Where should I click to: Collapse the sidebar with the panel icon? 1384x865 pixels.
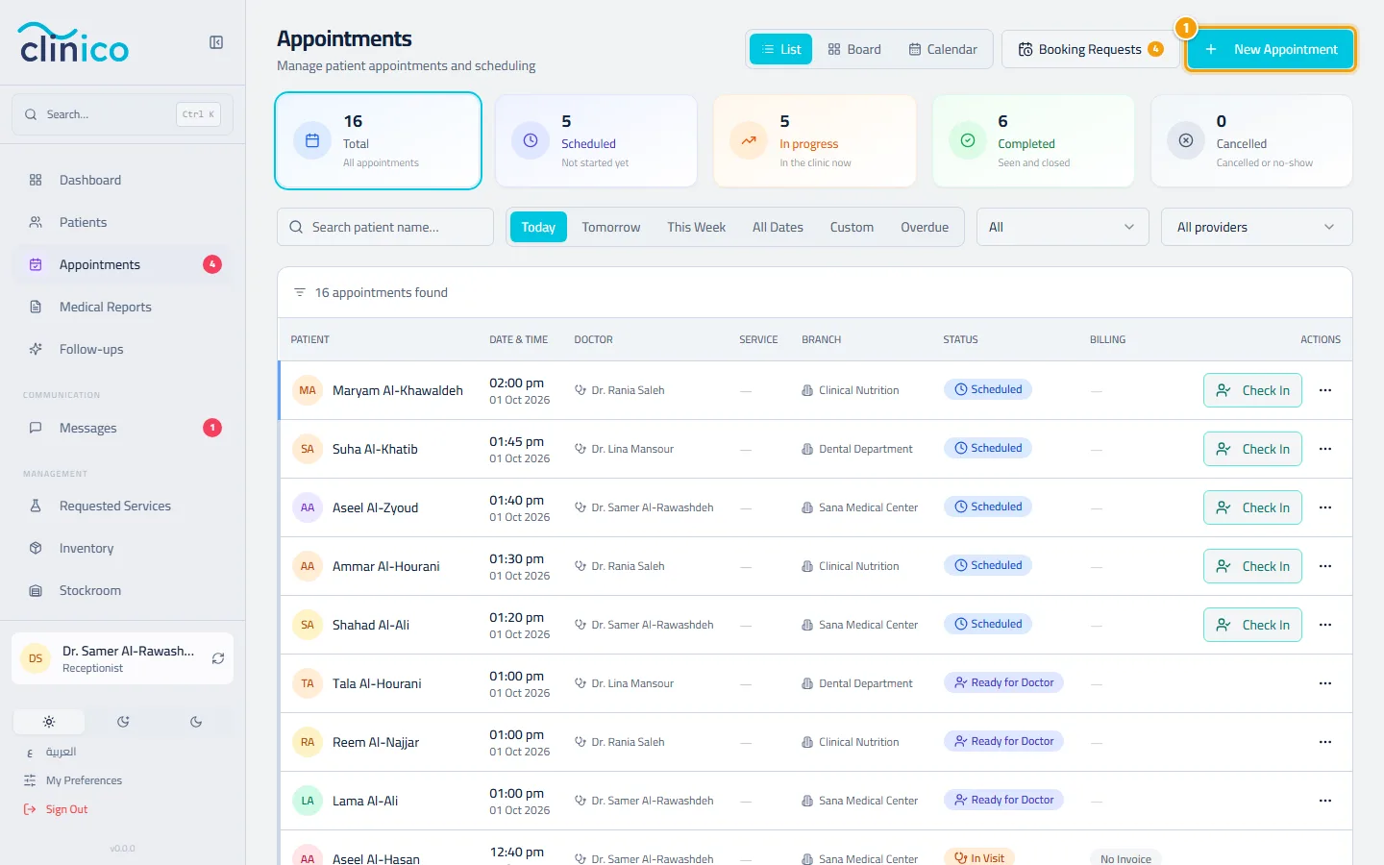[216, 42]
